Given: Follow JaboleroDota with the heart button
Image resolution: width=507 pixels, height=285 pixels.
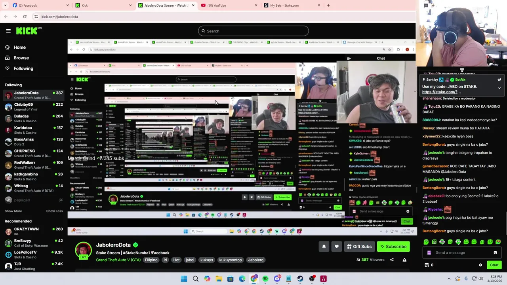Looking at the screenshot, I should (x=337, y=247).
